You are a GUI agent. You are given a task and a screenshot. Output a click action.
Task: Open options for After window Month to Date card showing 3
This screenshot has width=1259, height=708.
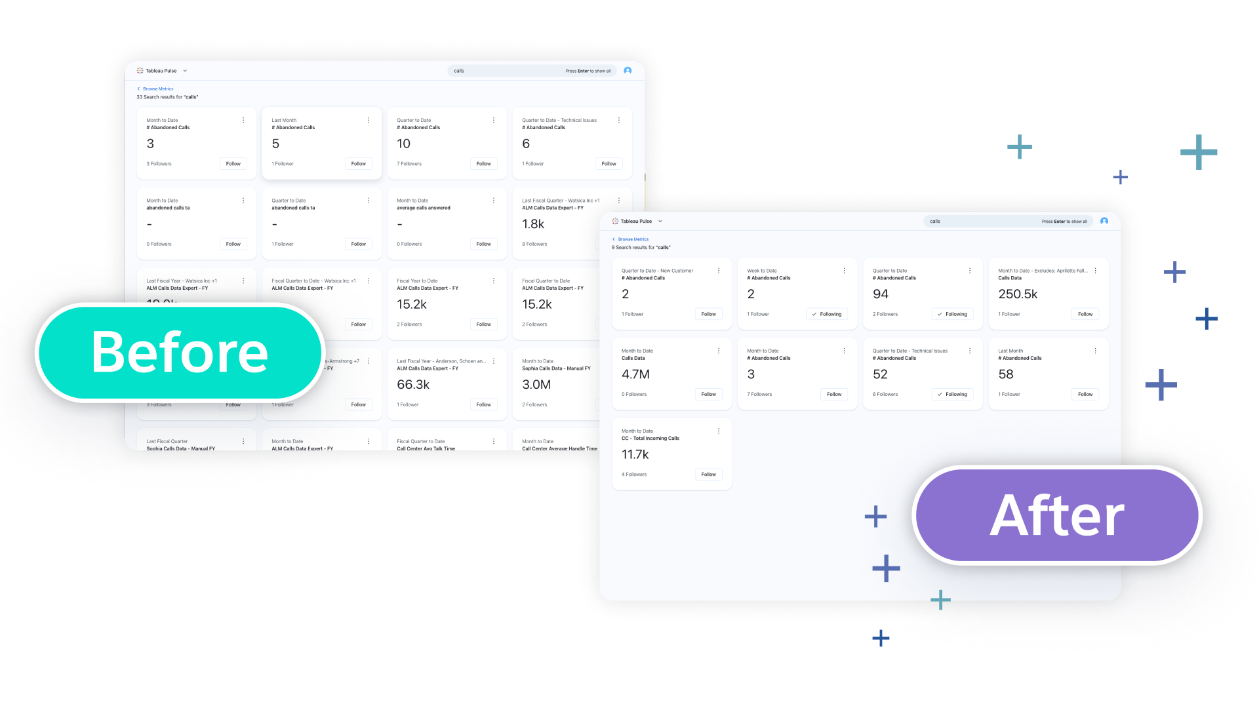click(844, 351)
